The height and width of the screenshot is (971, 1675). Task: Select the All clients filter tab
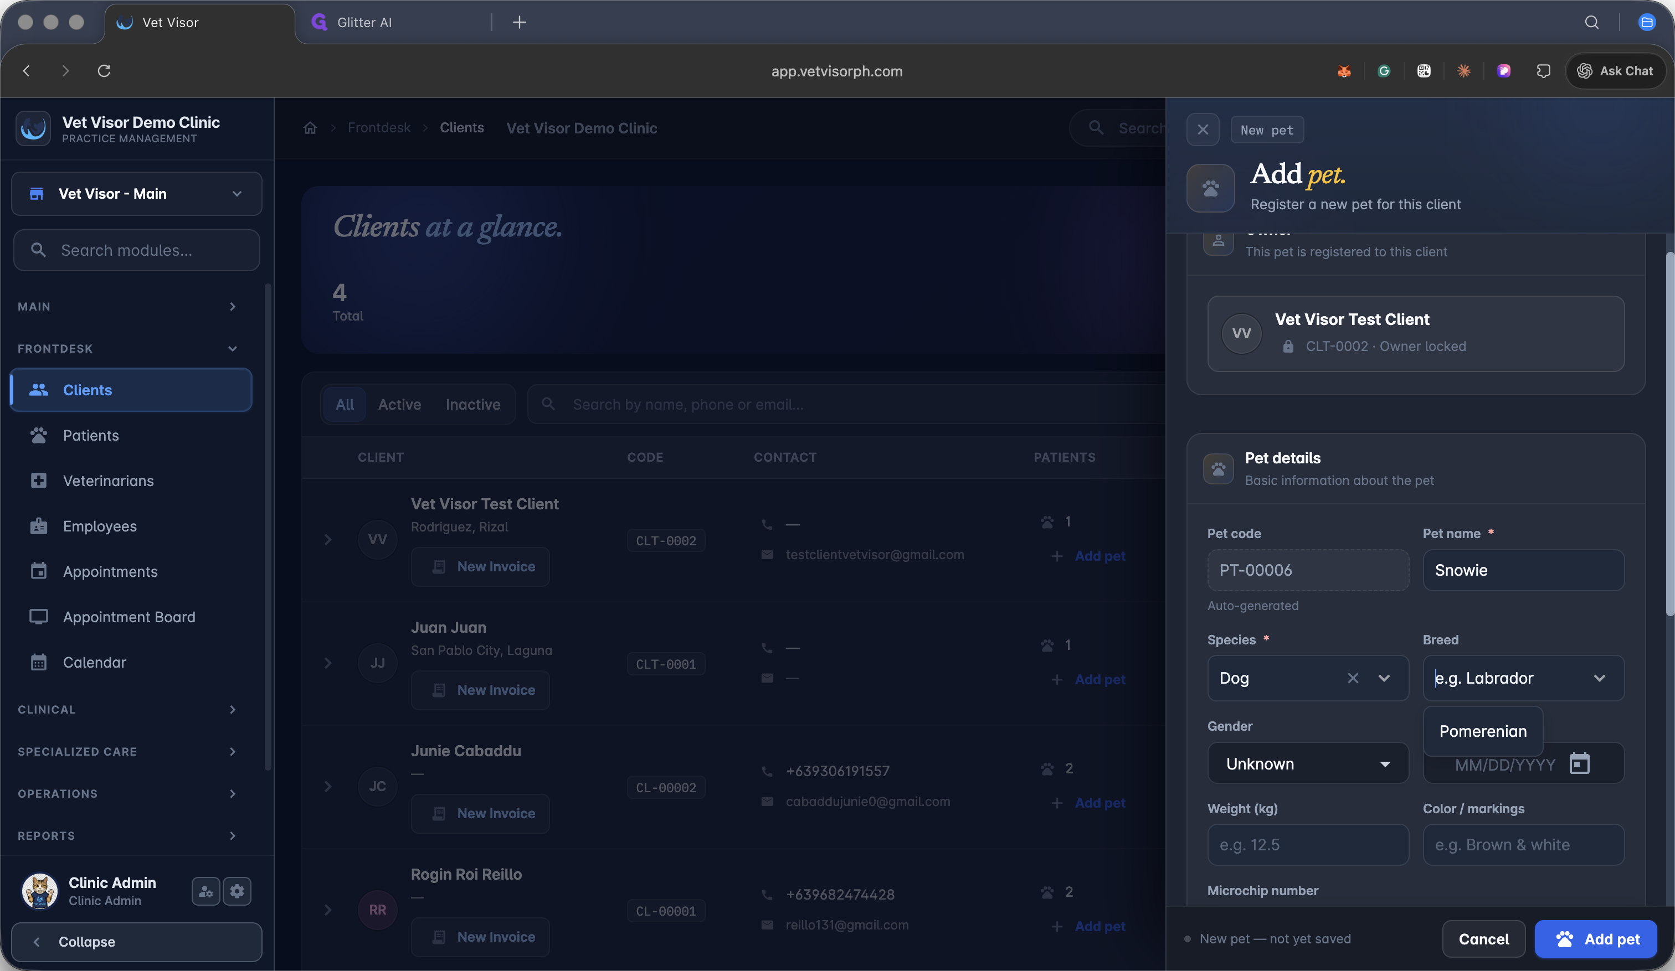[345, 405]
